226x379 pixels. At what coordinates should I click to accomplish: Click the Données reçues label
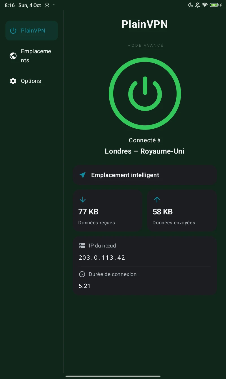click(97, 223)
